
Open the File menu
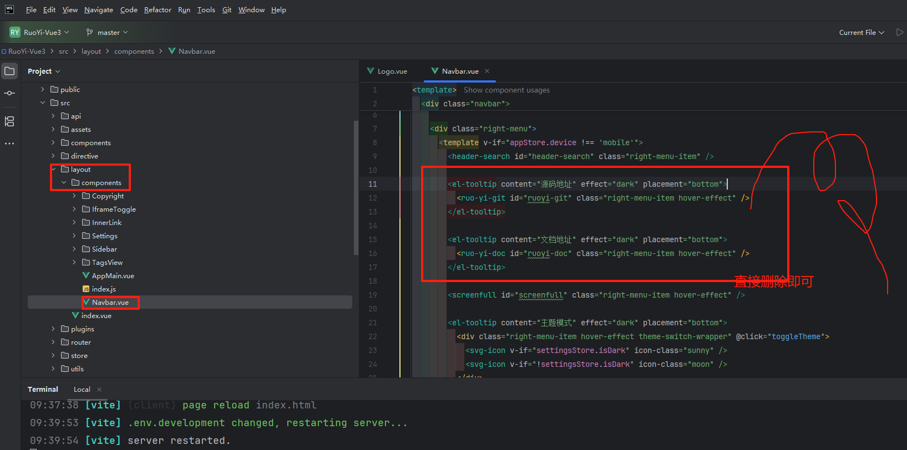click(31, 9)
